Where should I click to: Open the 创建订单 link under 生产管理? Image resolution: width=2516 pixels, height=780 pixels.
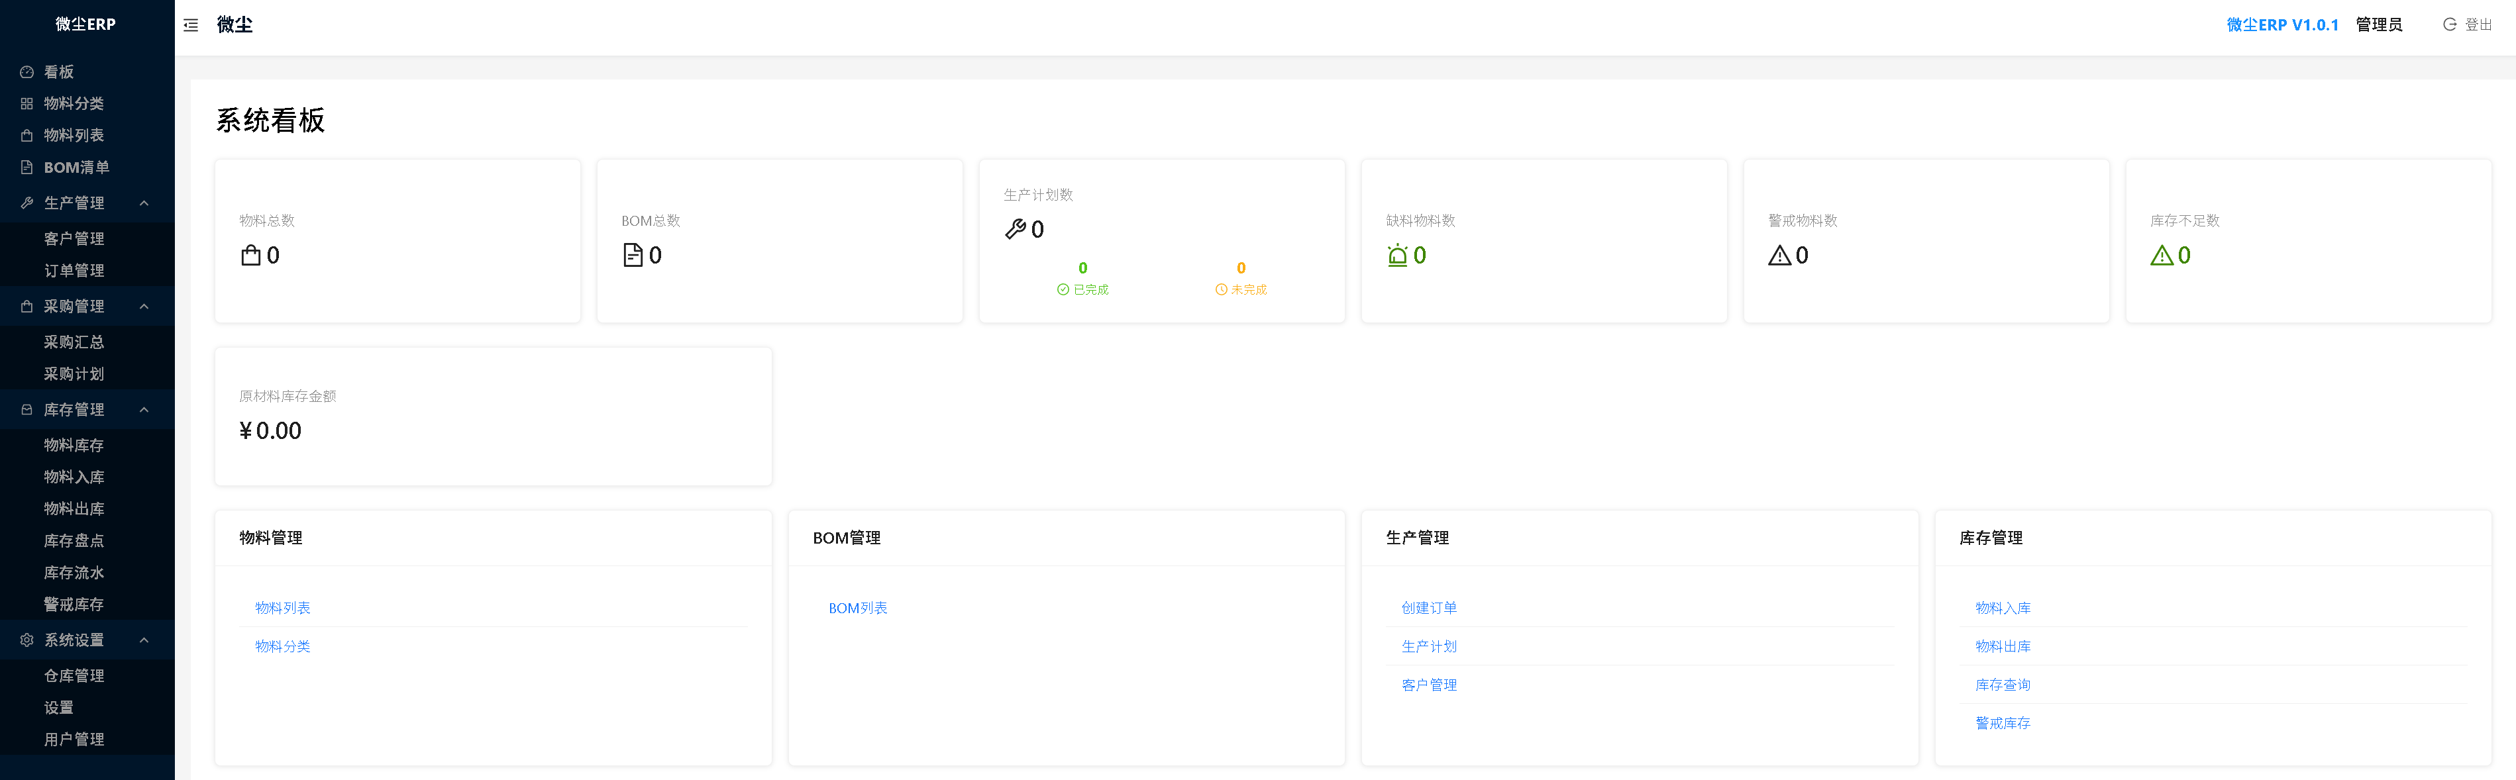click(x=1429, y=609)
